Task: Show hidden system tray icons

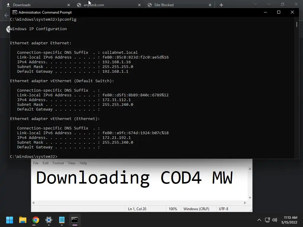Action: [x=259, y=220]
